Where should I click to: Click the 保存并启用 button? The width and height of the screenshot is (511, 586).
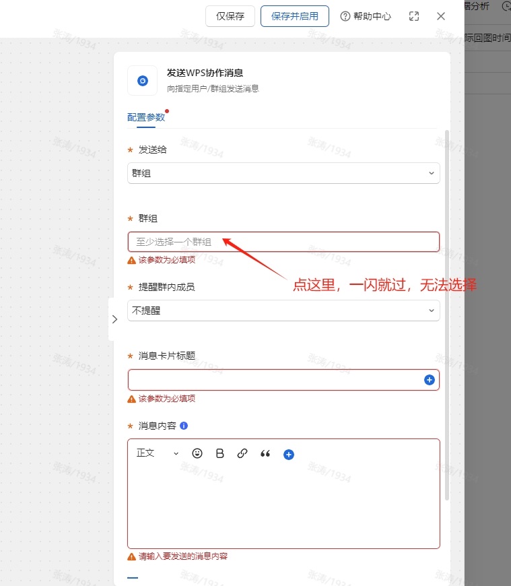pyautogui.click(x=295, y=16)
